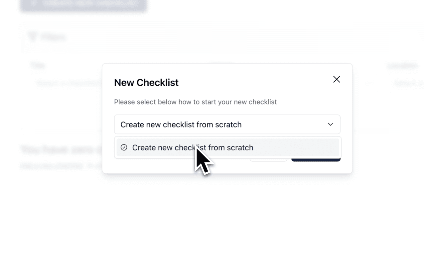Click the partially hidden outlined cancel button
Viewport: 424px width, 255px height.
pos(268,159)
